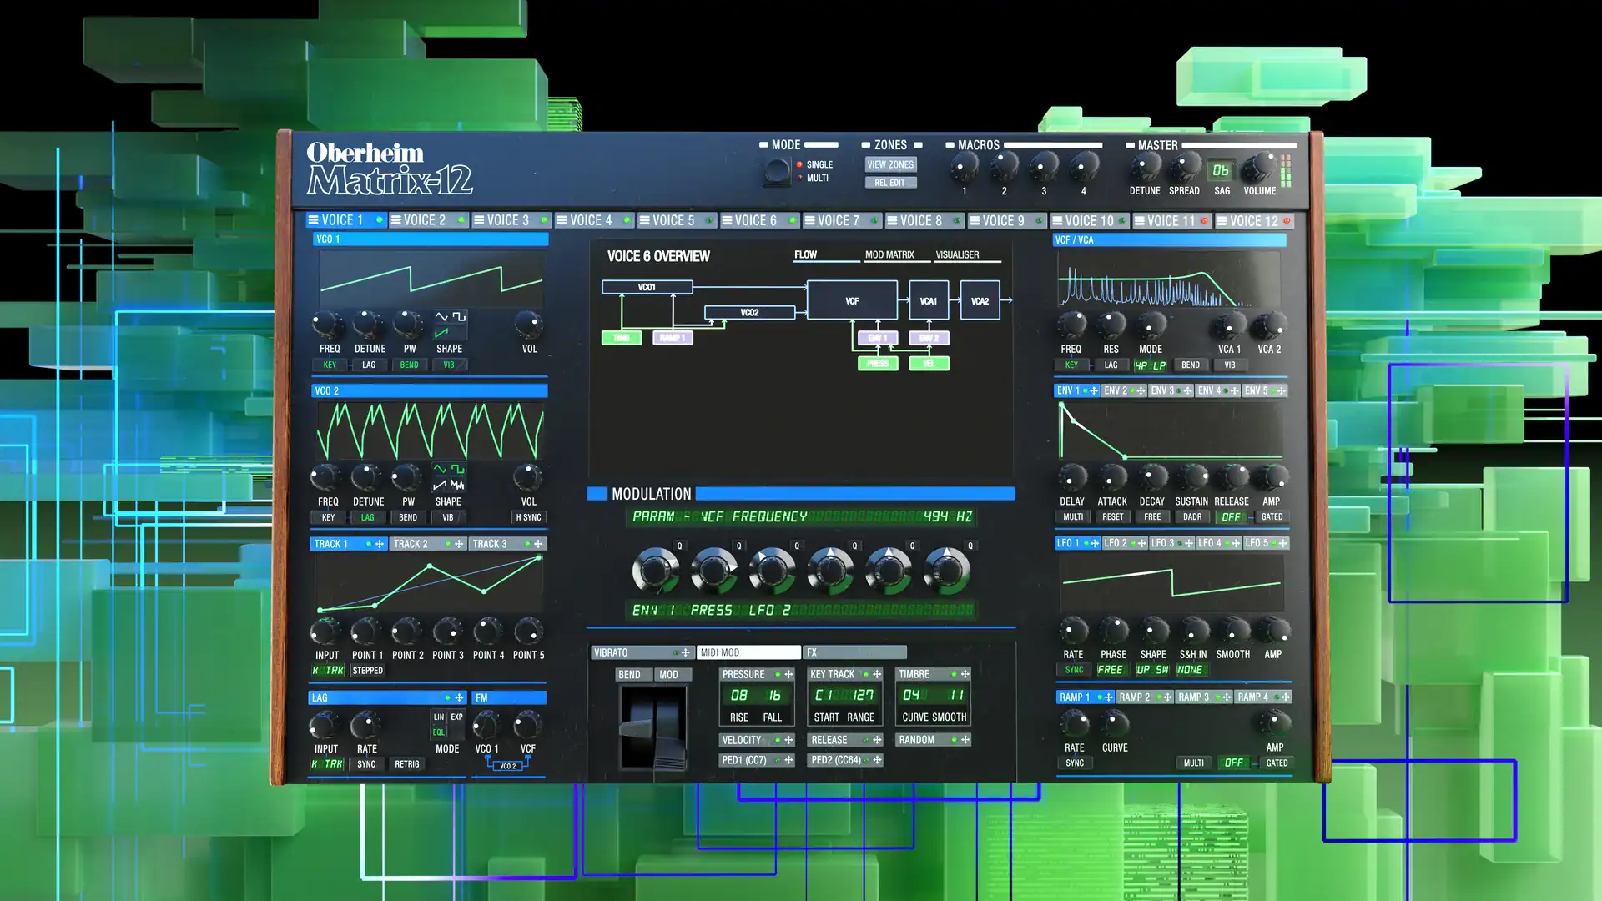Click the drag-assign cross icon on LAG header
Image resolution: width=1602 pixels, height=901 pixels.
click(x=459, y=697)
